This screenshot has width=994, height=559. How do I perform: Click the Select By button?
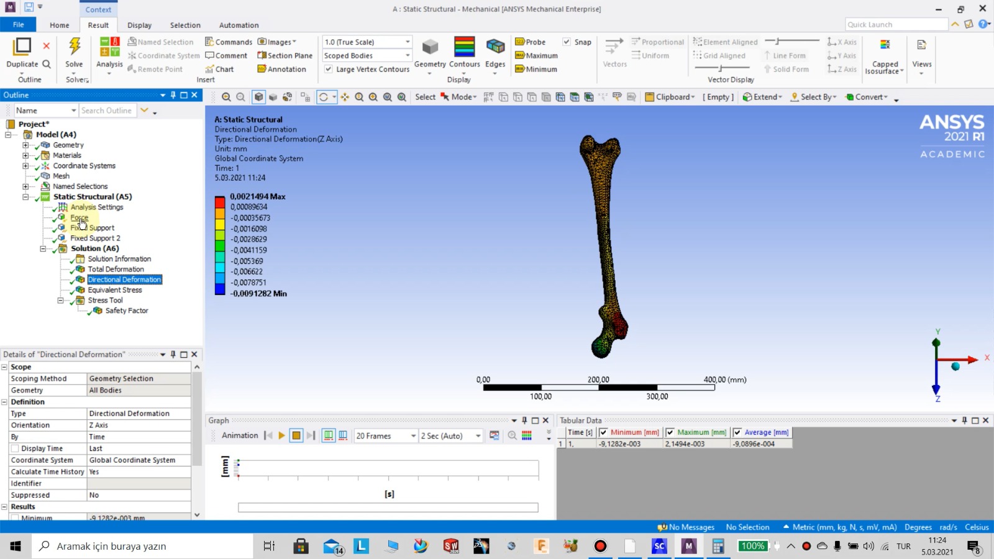pos(813,97)
